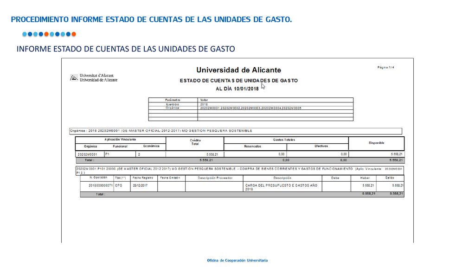The image size is (475, 267).
Task: Select the 'Parámetro' column header
Action: point(173,100)
